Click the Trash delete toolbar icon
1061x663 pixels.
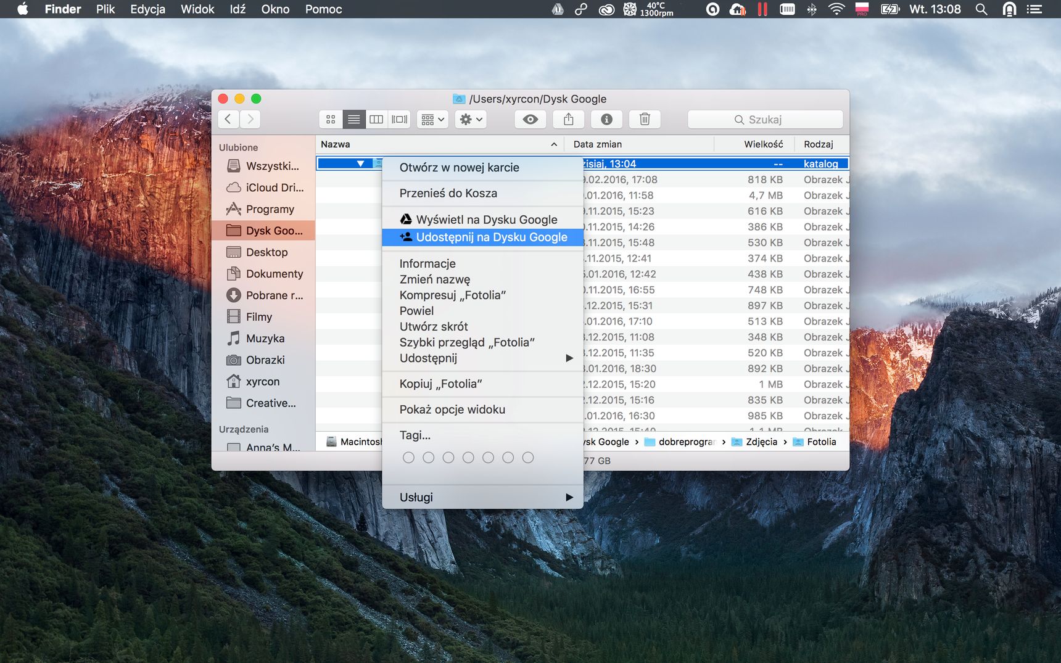point(645,119)
